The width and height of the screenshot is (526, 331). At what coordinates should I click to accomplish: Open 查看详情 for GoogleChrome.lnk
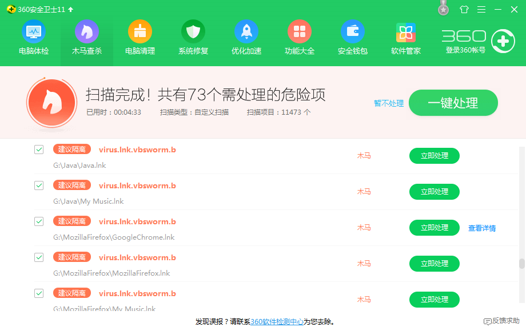482,228
